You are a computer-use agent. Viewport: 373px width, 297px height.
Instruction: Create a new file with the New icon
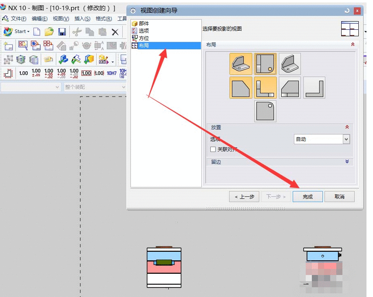36,31
